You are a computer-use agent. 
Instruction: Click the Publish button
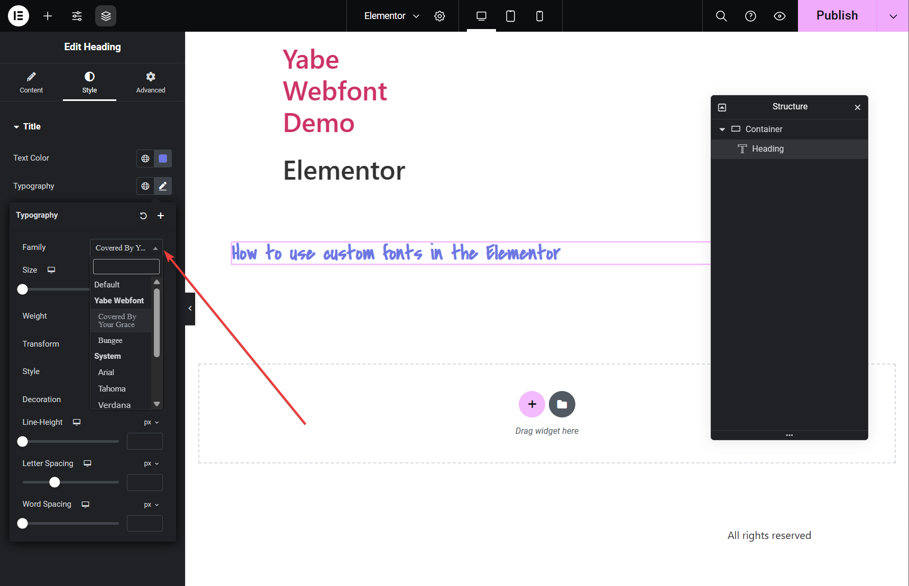[837, 16]
